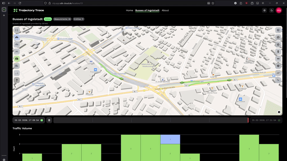Toggle the unknown type question mark filter
This screenshot has width=287, height=161.
pyautogui.click(x=17, y=80)
